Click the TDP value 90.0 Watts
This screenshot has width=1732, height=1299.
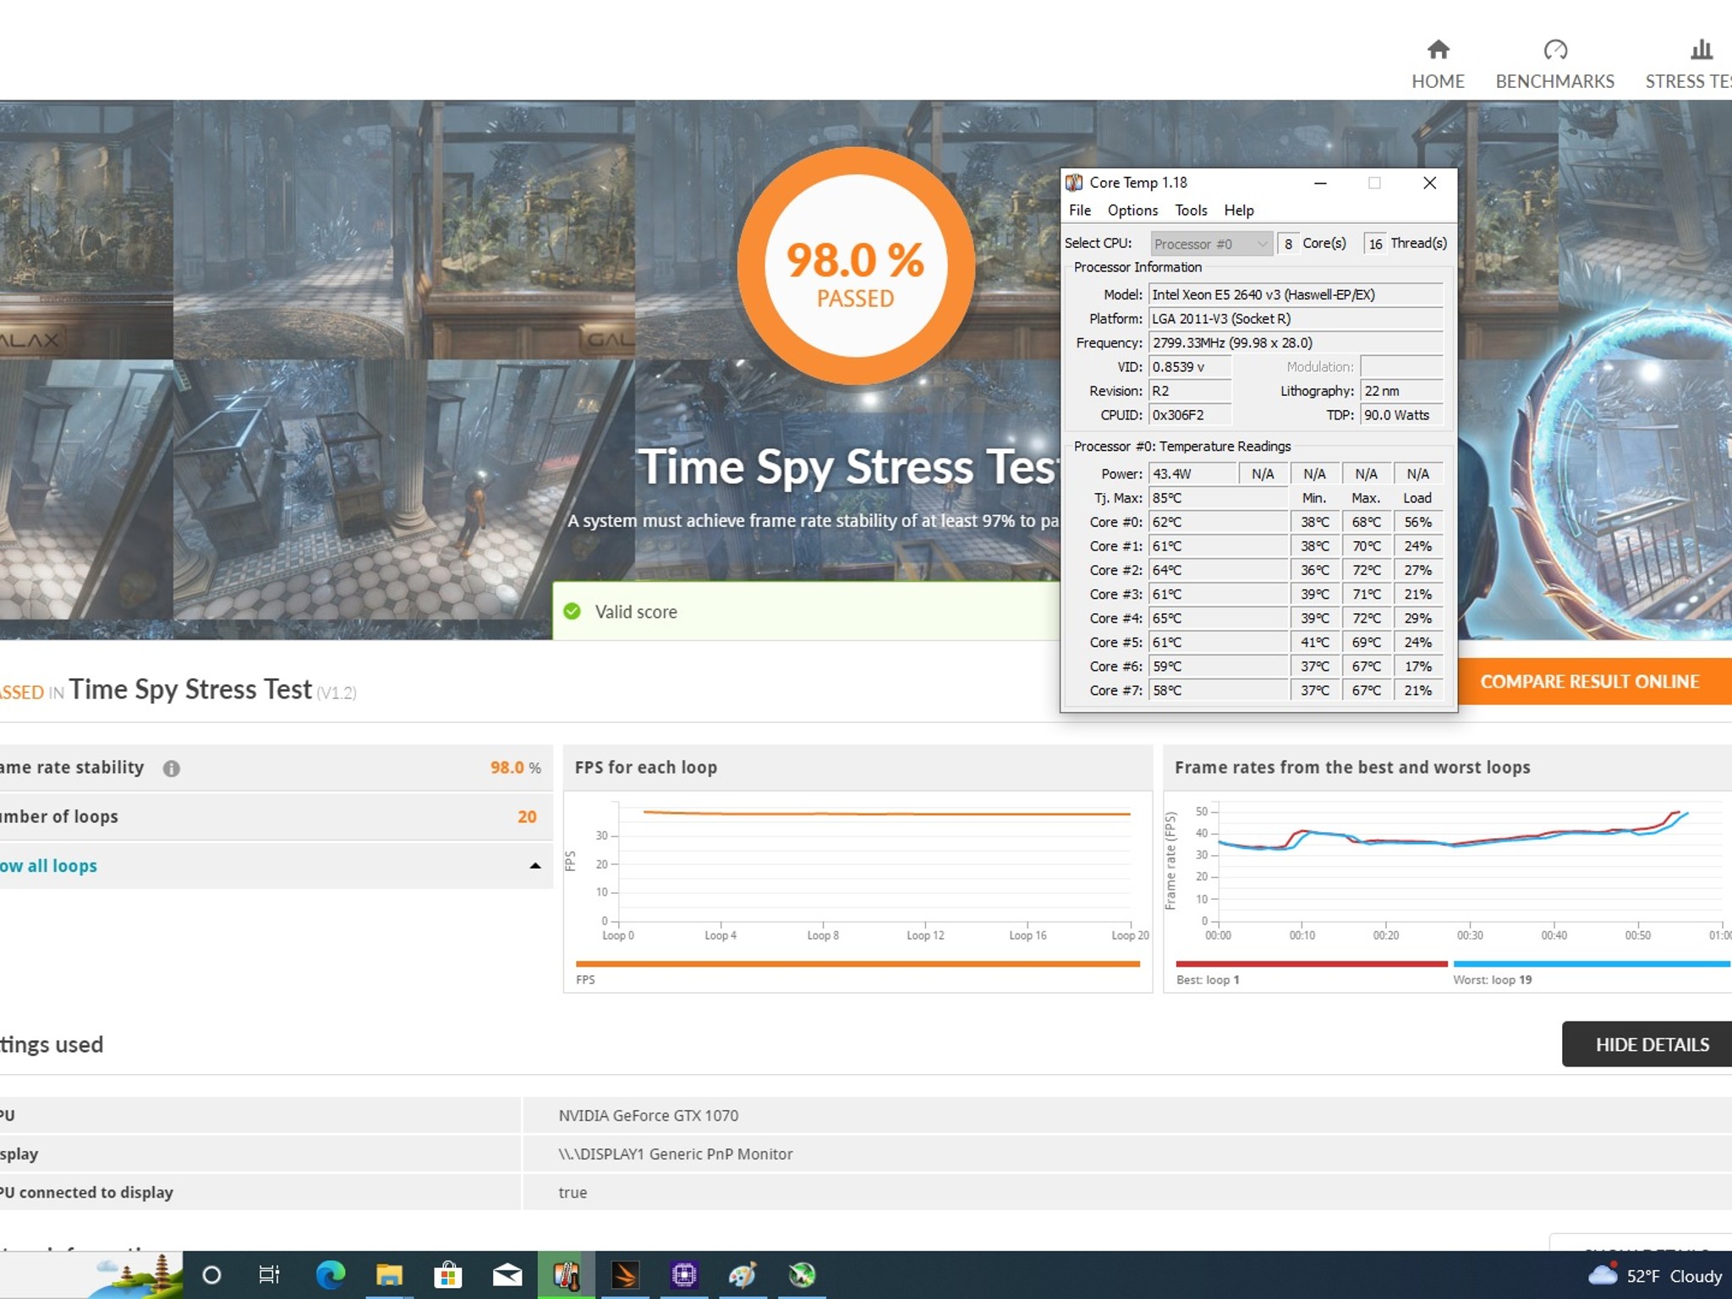[1400, 415]
